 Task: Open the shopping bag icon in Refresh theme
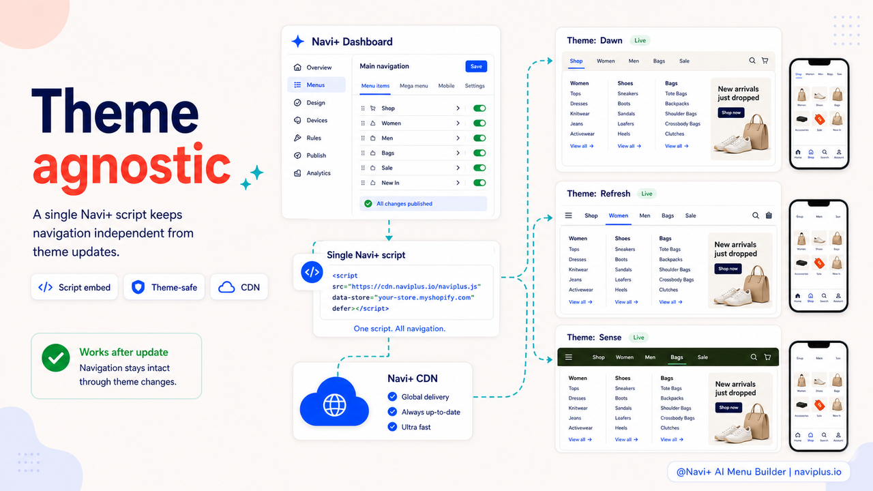[769, 215]
